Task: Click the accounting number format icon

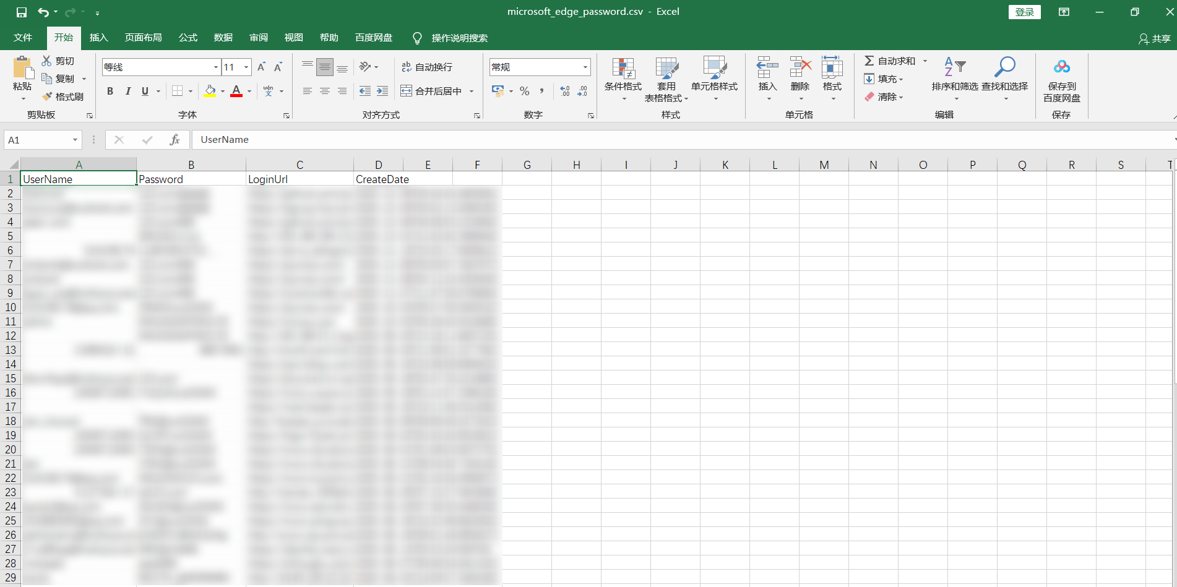Action: coord(498,91)
